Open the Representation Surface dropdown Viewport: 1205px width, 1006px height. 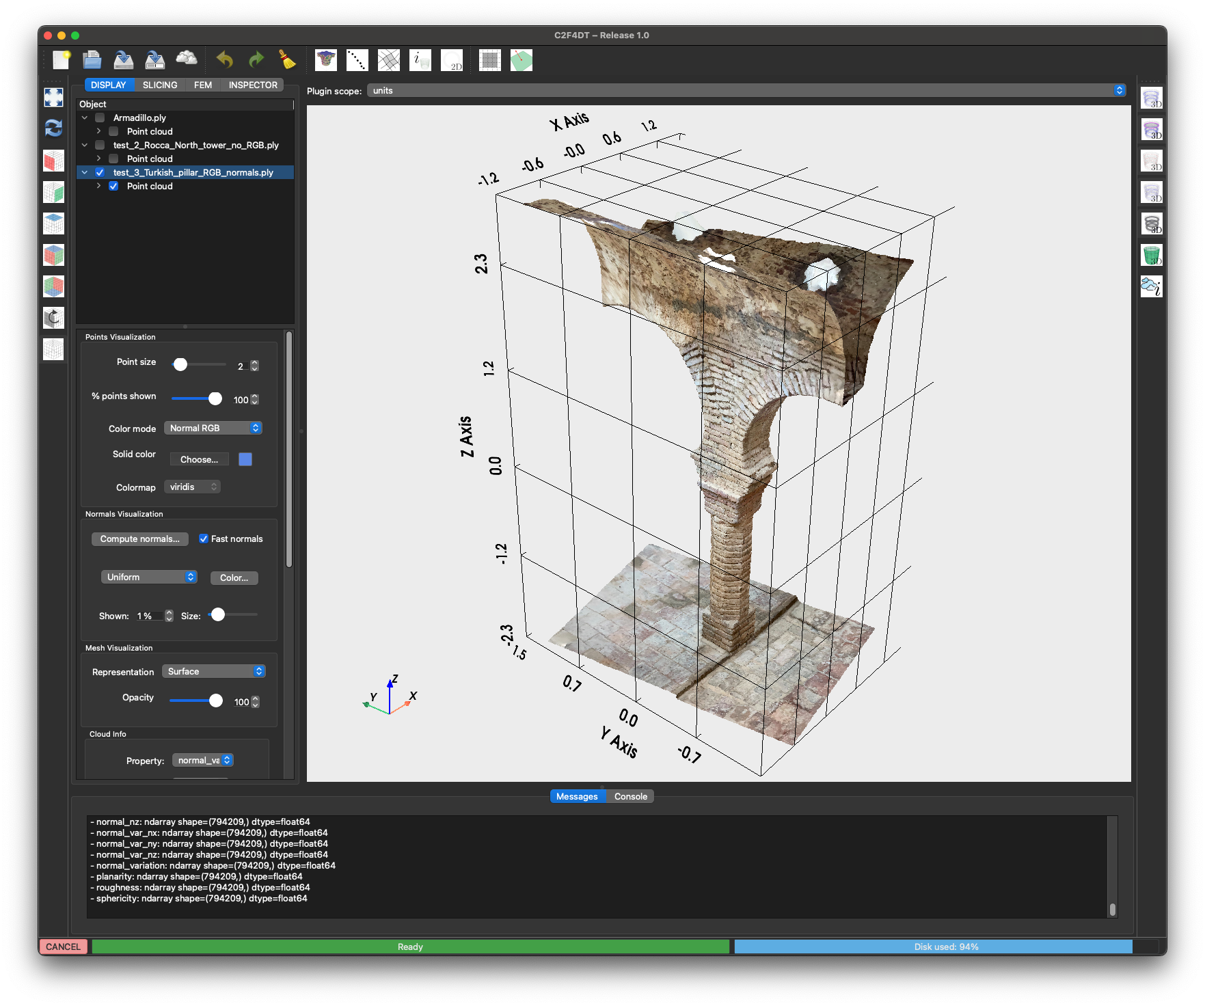[213, 671]
